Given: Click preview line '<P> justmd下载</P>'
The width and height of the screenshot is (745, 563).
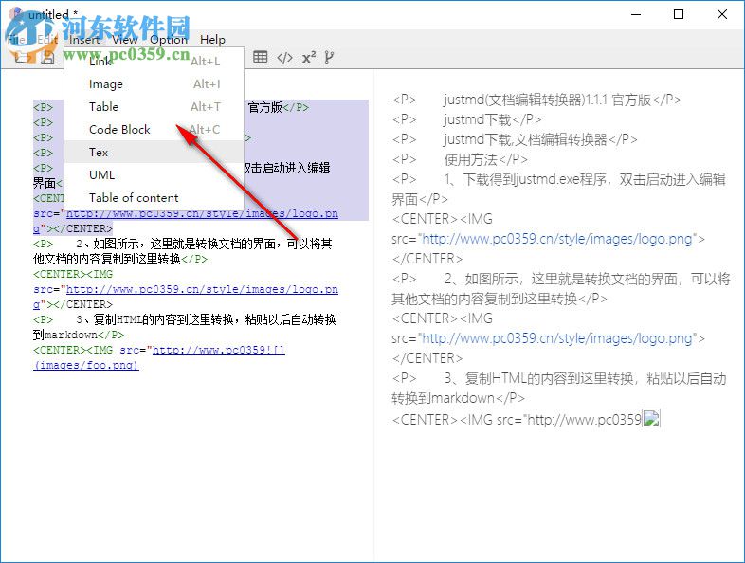Looking at the screenshot, I should pos(467,119).
